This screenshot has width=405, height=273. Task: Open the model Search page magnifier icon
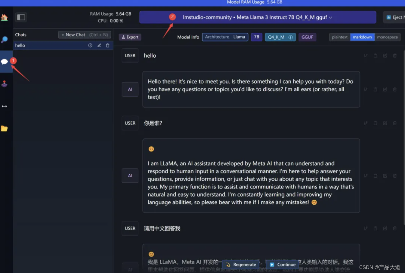pyautogui.click(x=4, y=39)
